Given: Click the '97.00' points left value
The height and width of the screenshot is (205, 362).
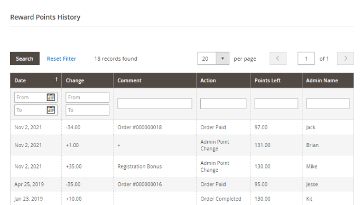Looking at the screenshot, I should (x=261, y=128).
